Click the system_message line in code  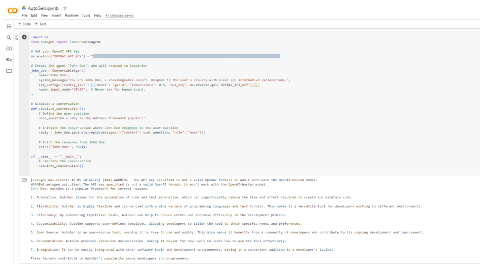[x=164, y=80]
